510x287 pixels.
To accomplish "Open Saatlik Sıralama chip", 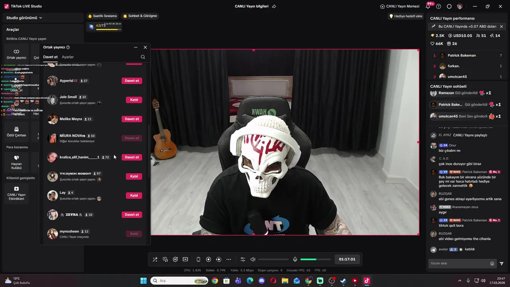I will (103, 16).
